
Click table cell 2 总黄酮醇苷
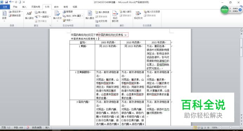[82, 85]
